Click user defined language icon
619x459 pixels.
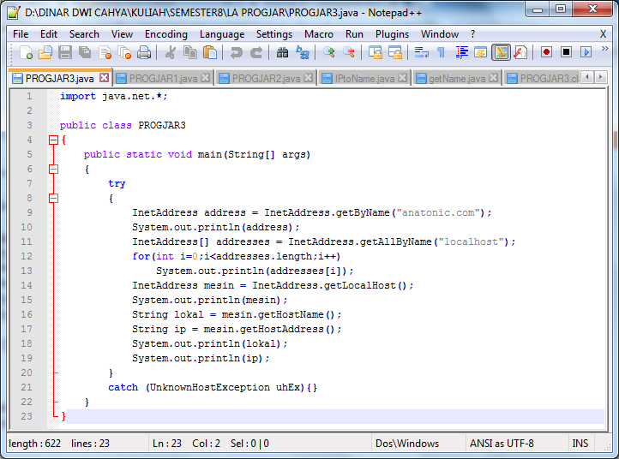481,52
